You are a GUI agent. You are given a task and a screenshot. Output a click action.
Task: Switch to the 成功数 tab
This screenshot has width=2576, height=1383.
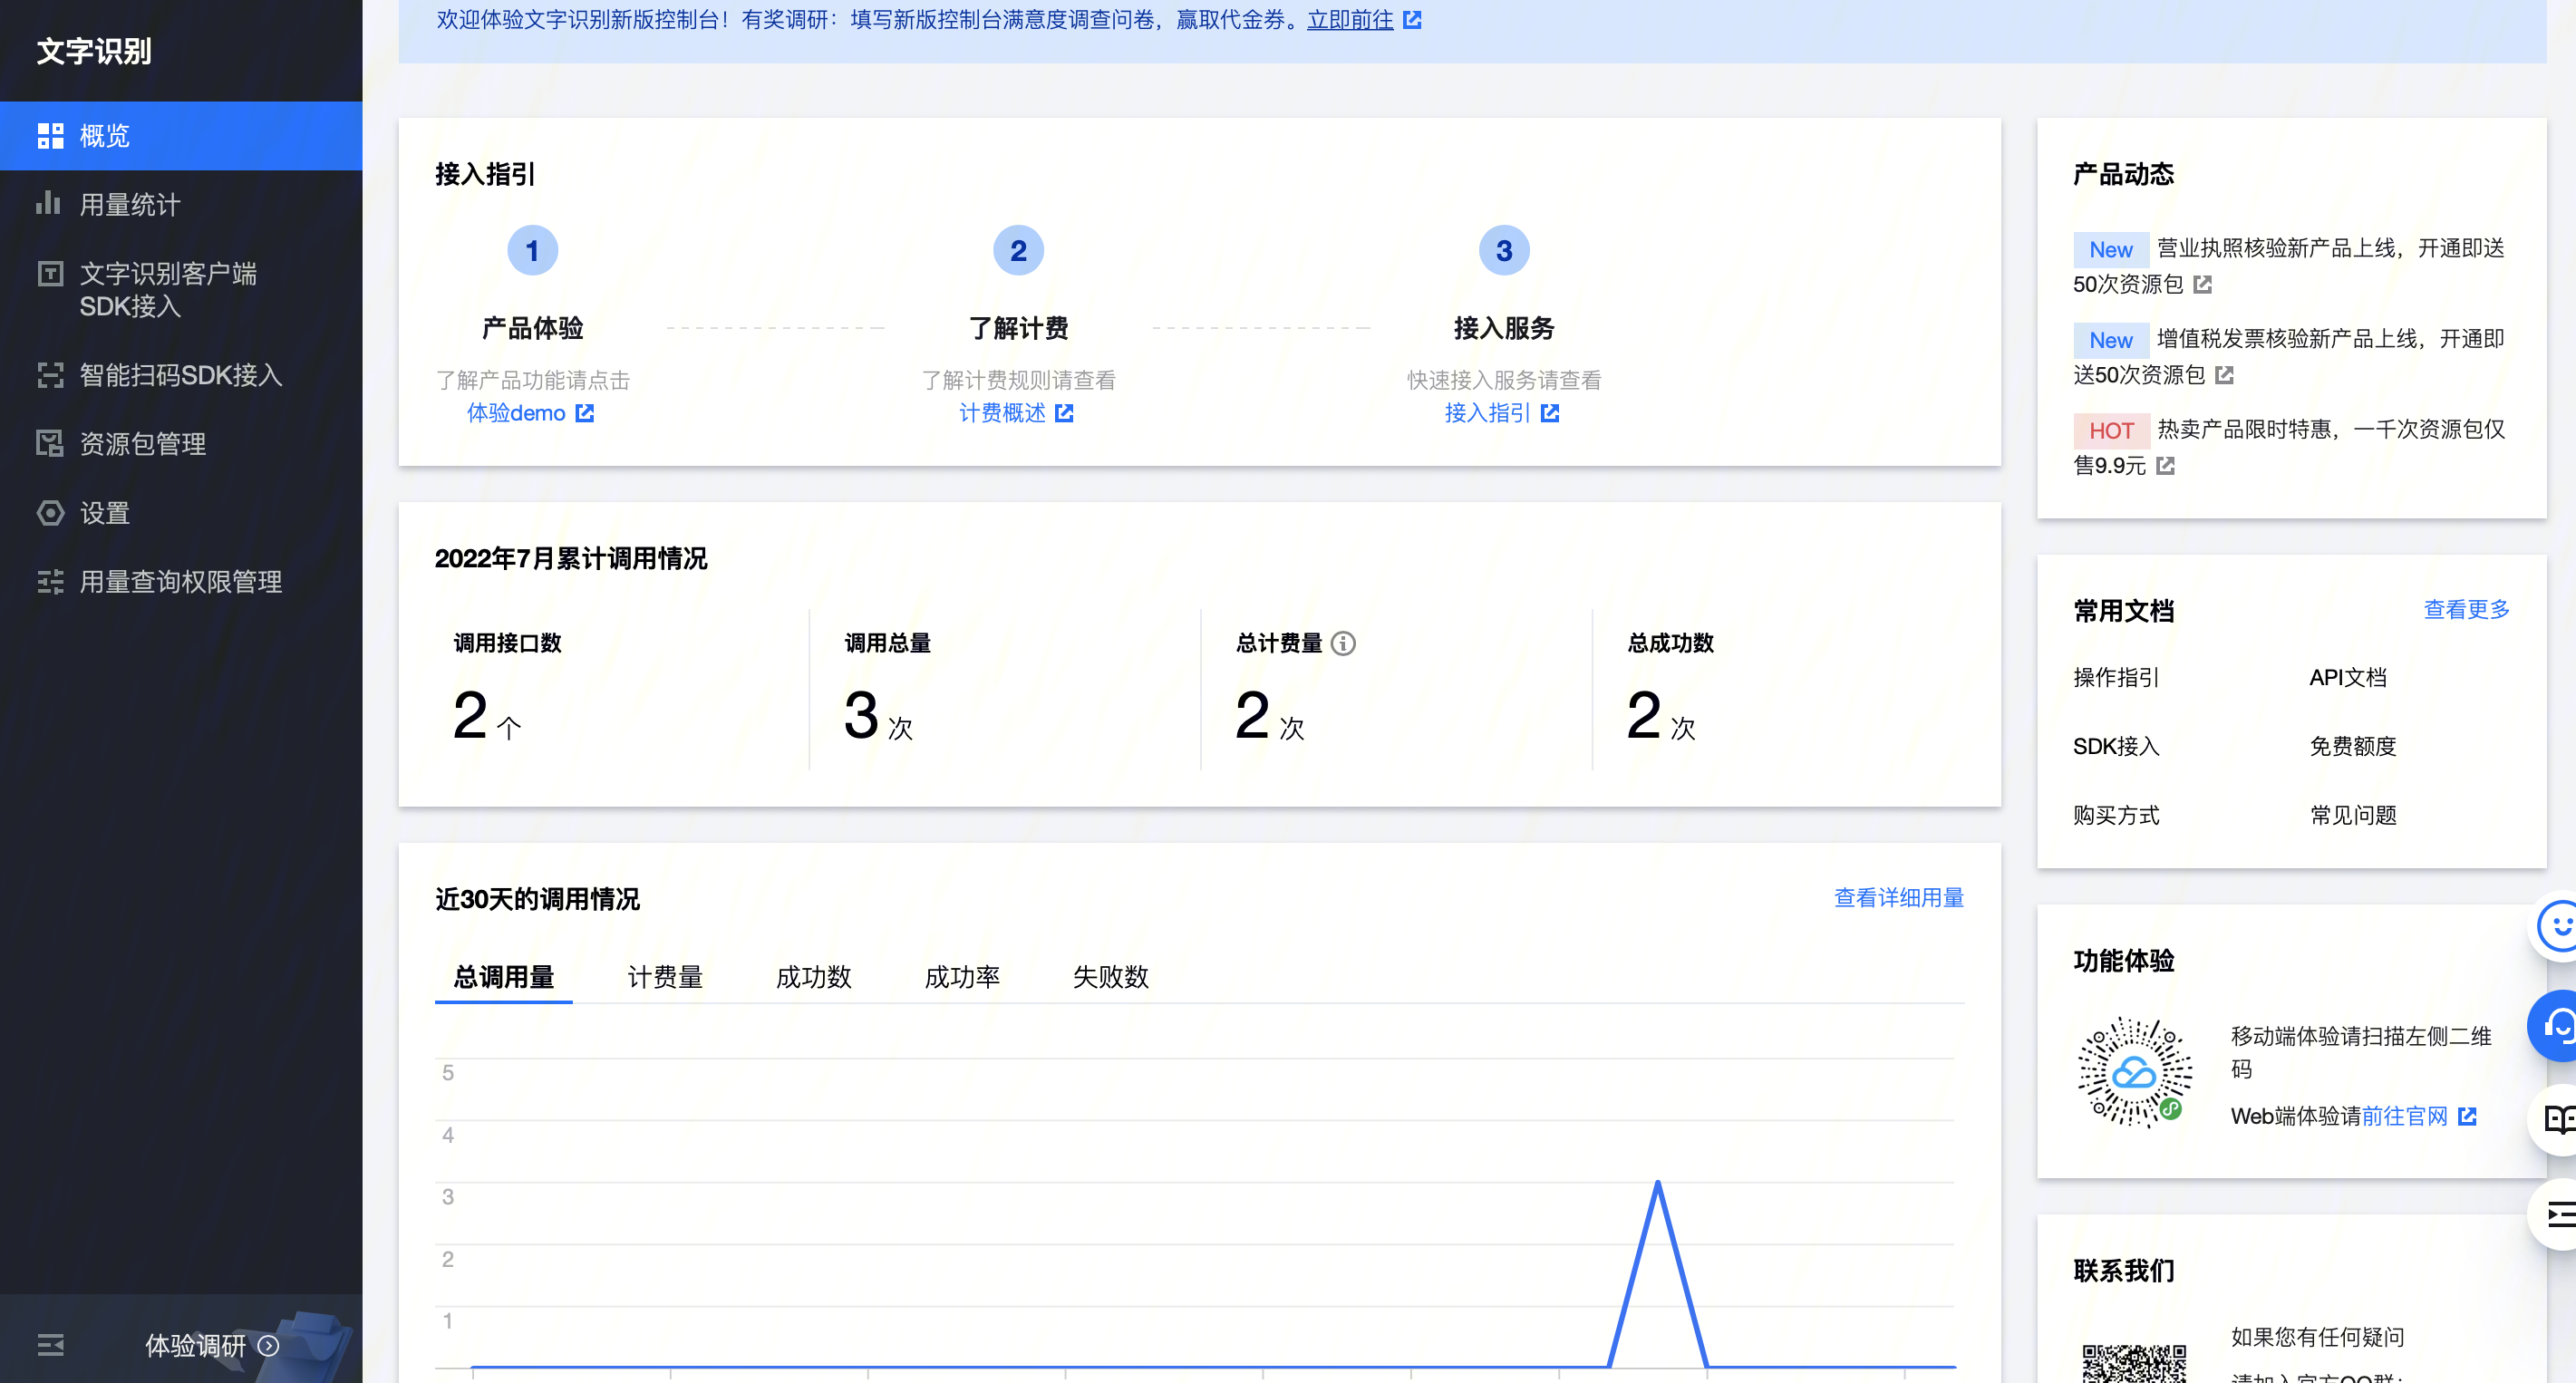coord(813,977)
